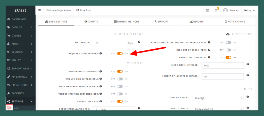264x116 pixels.
Task: Toggle Show Item Conditions switch
Action: click(x=228, y=57)
